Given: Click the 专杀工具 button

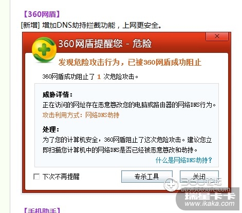Looking at the screenshot, I should tap(147, 177).
